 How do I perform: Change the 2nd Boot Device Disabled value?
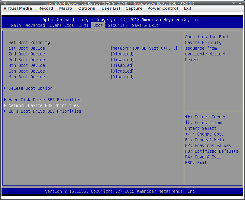click(122, 54)
